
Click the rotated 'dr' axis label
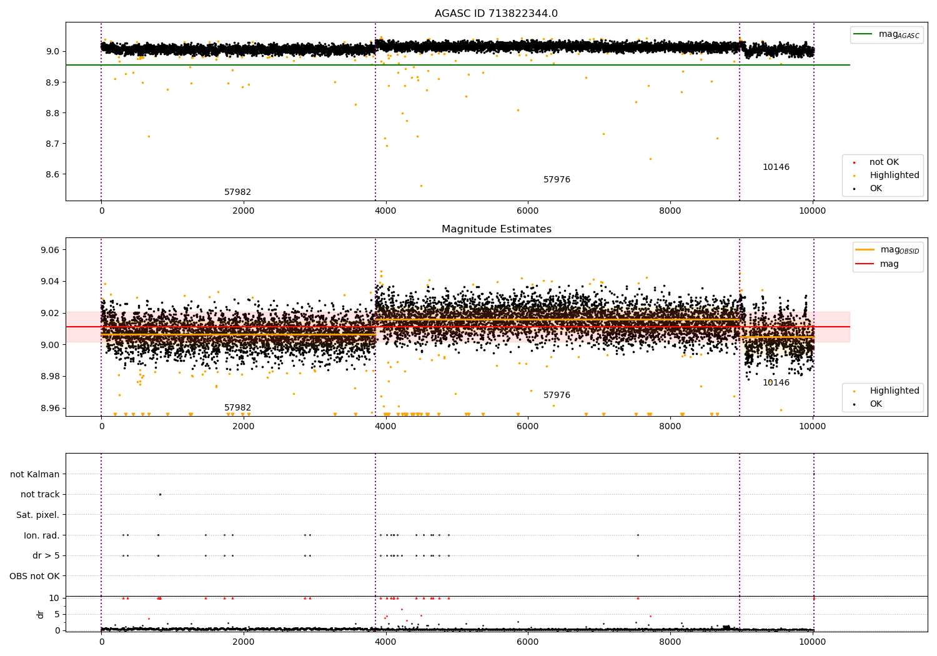(41, 614)
